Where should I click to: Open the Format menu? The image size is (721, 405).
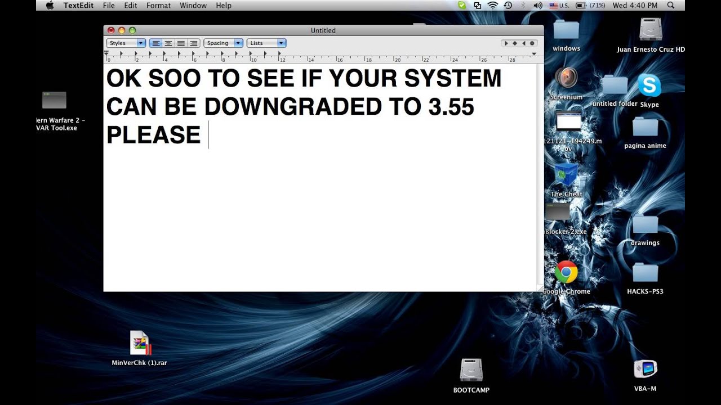(x=158, y=6)
